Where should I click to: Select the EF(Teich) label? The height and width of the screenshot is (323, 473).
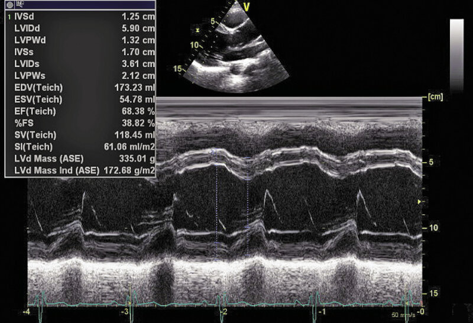35,111
